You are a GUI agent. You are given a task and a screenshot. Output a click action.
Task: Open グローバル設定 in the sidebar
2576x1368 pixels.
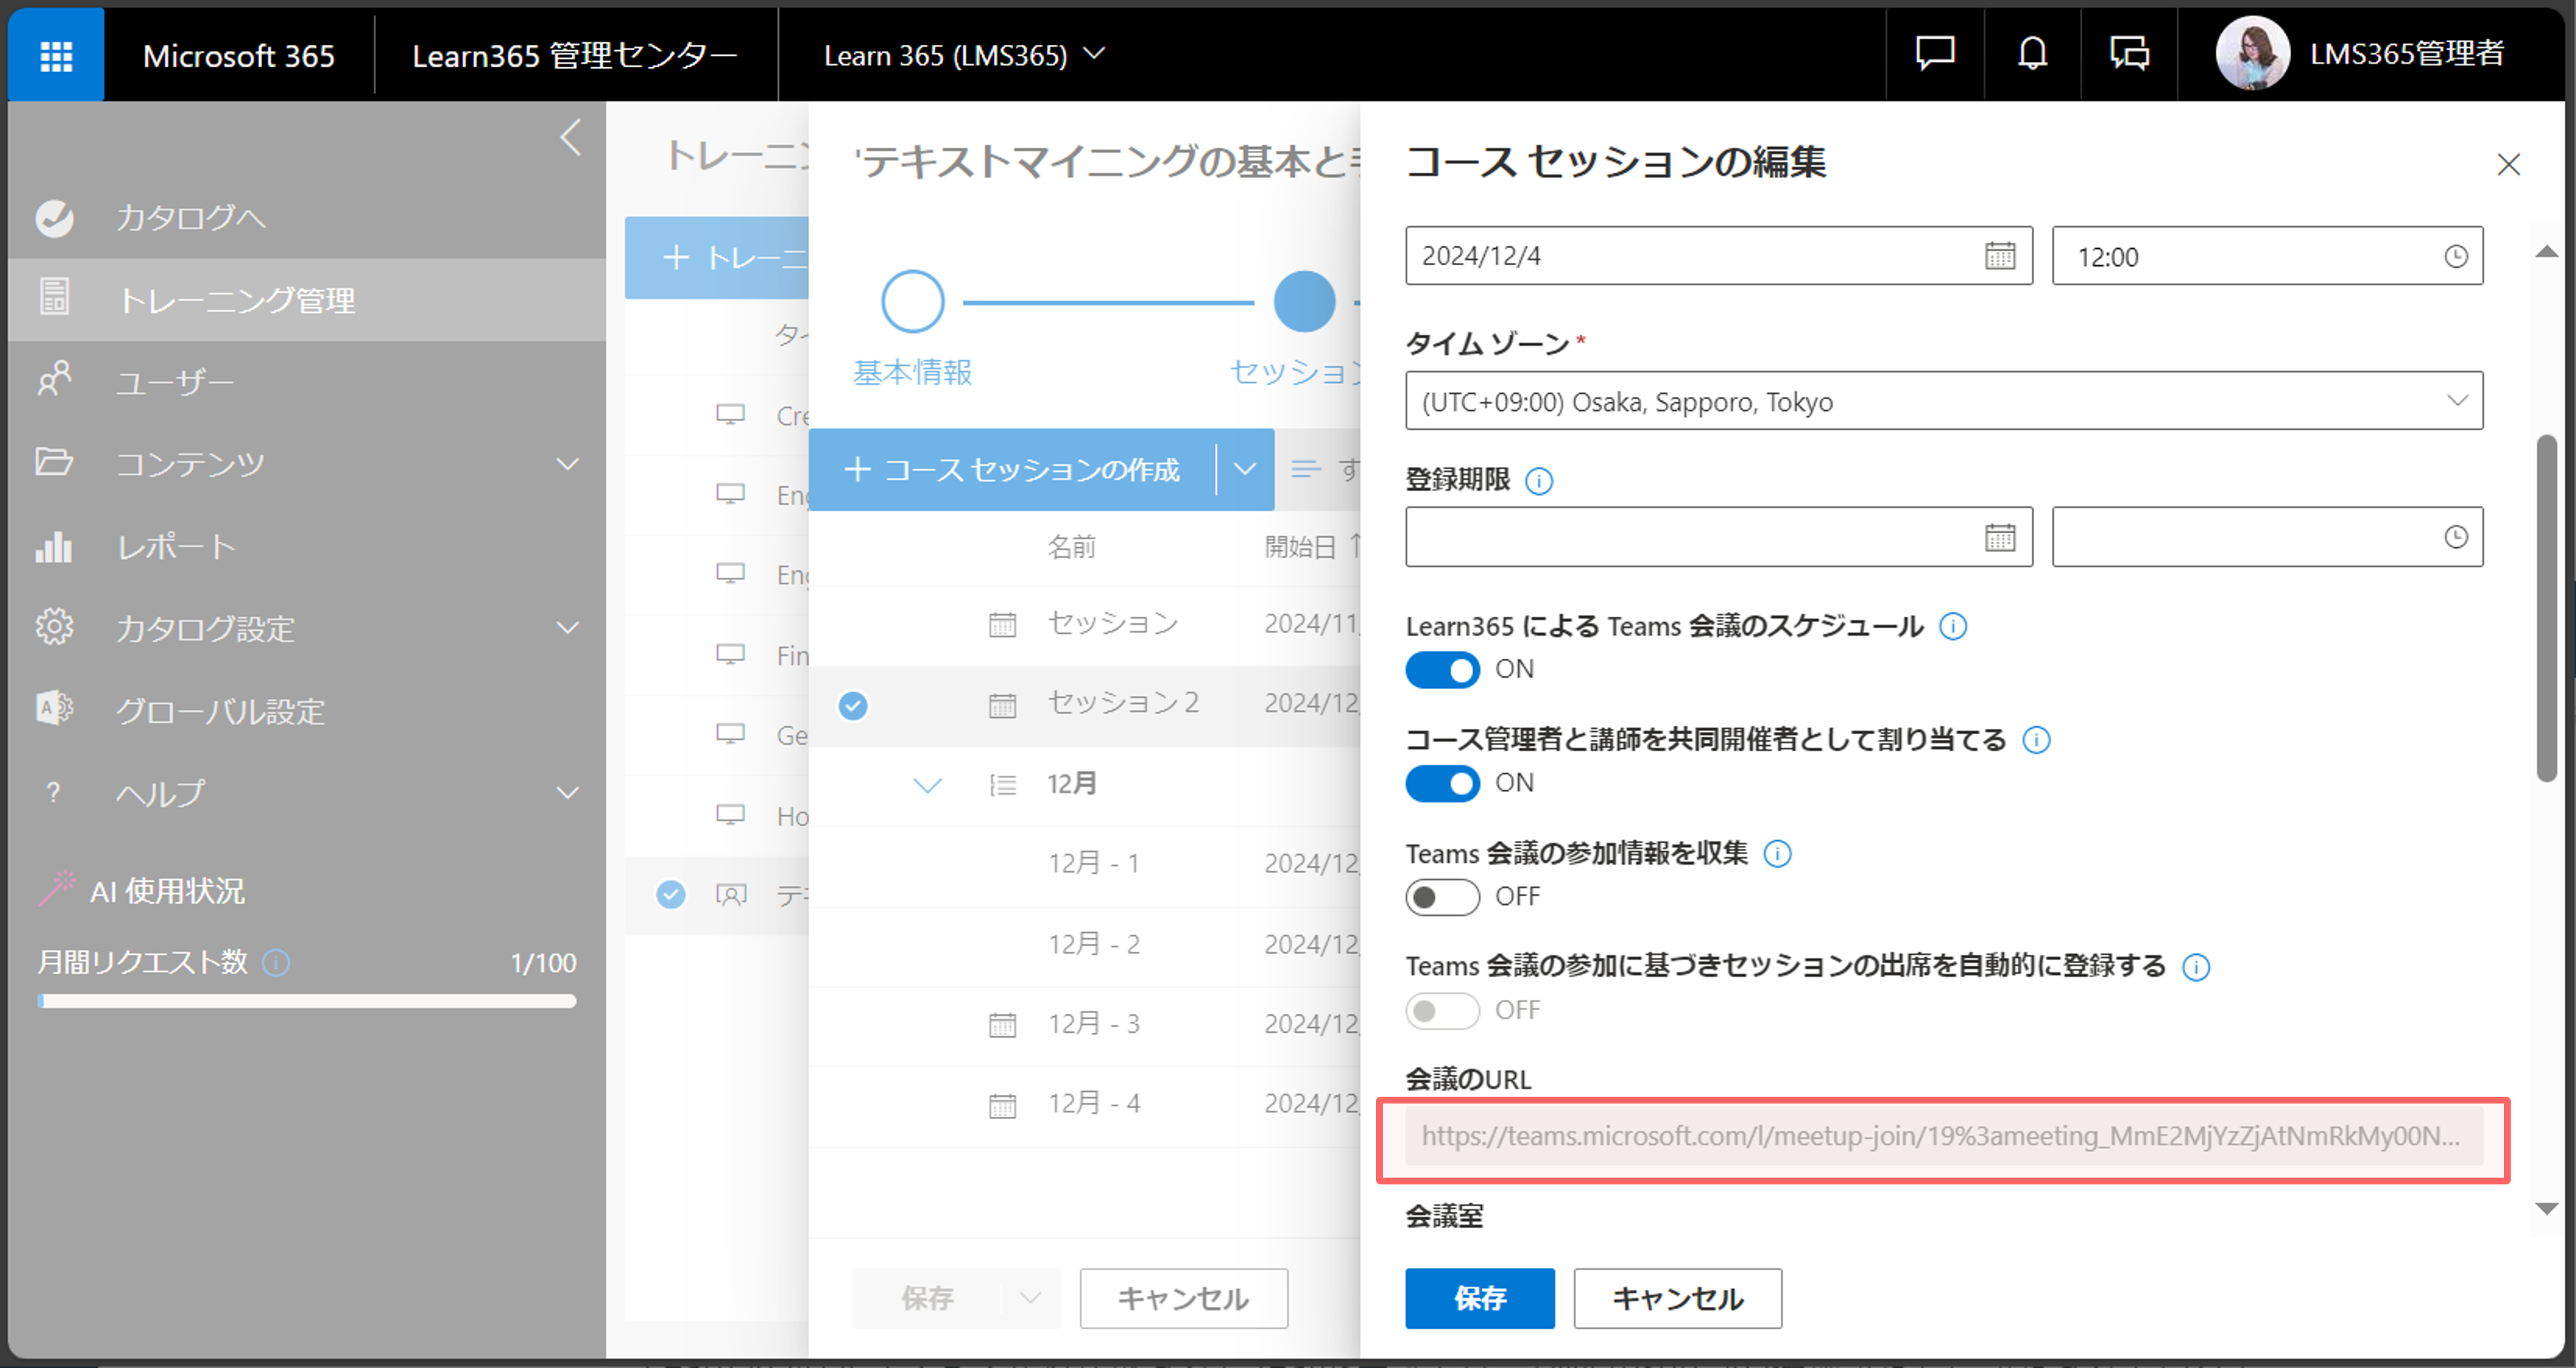(307, 710)
